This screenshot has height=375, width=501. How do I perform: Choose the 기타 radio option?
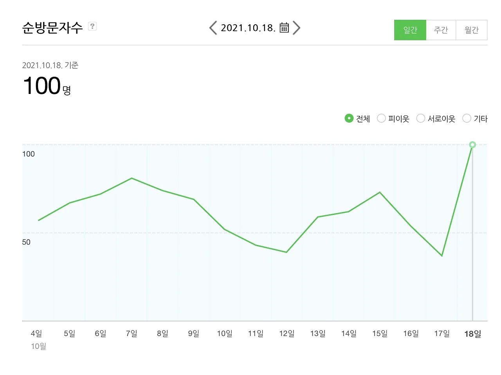(467, 118)
